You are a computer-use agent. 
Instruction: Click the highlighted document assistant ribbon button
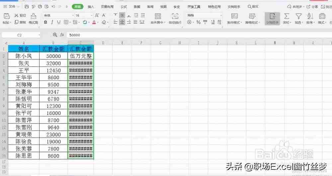[272, 19]
